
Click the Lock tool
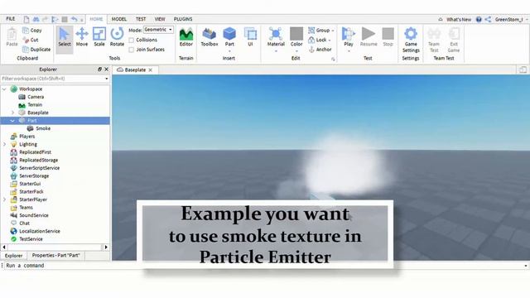click(x=320, y=40)
